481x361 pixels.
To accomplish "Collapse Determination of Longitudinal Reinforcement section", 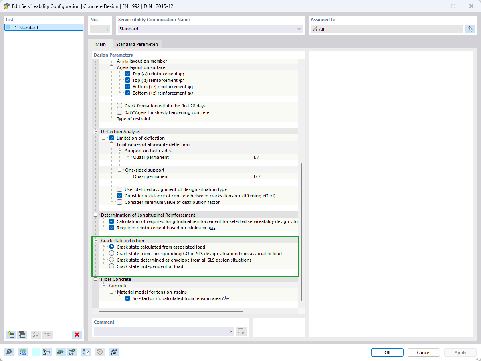I will click(x=95, y=215).
